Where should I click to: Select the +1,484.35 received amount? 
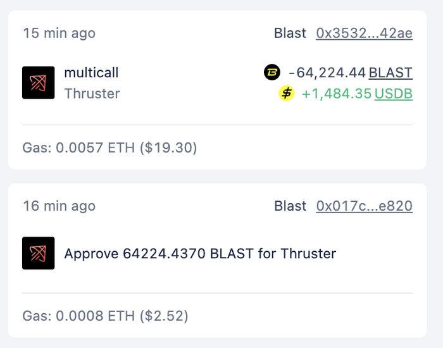(336, 94)
